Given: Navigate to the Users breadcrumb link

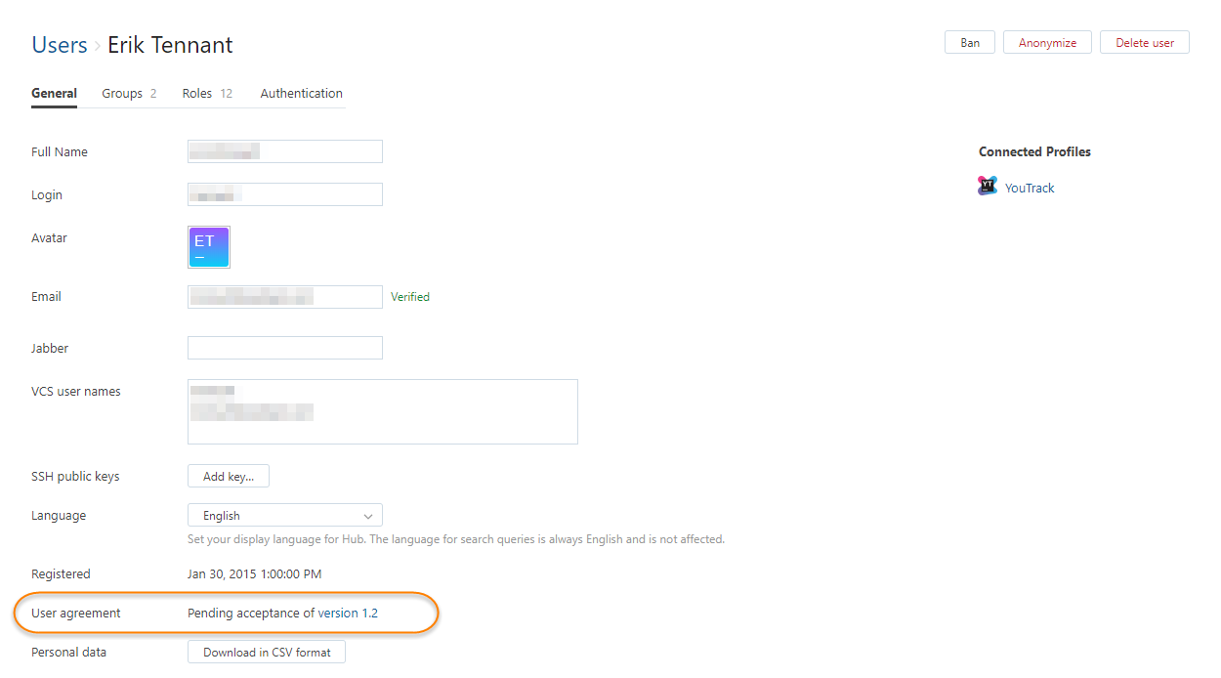Looking at the screenshot, I should 60,45.
